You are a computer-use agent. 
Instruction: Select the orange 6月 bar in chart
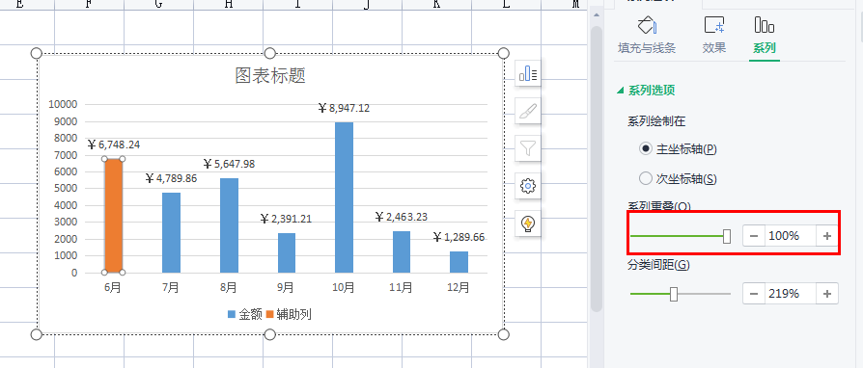point(113,215)
